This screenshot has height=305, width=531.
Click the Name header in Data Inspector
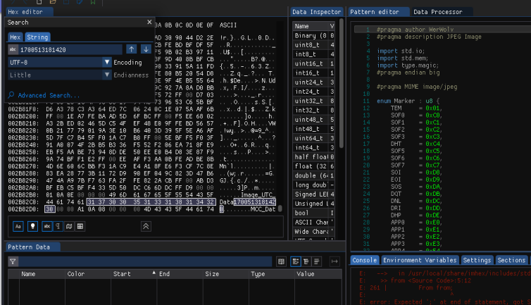click(310, 26)
